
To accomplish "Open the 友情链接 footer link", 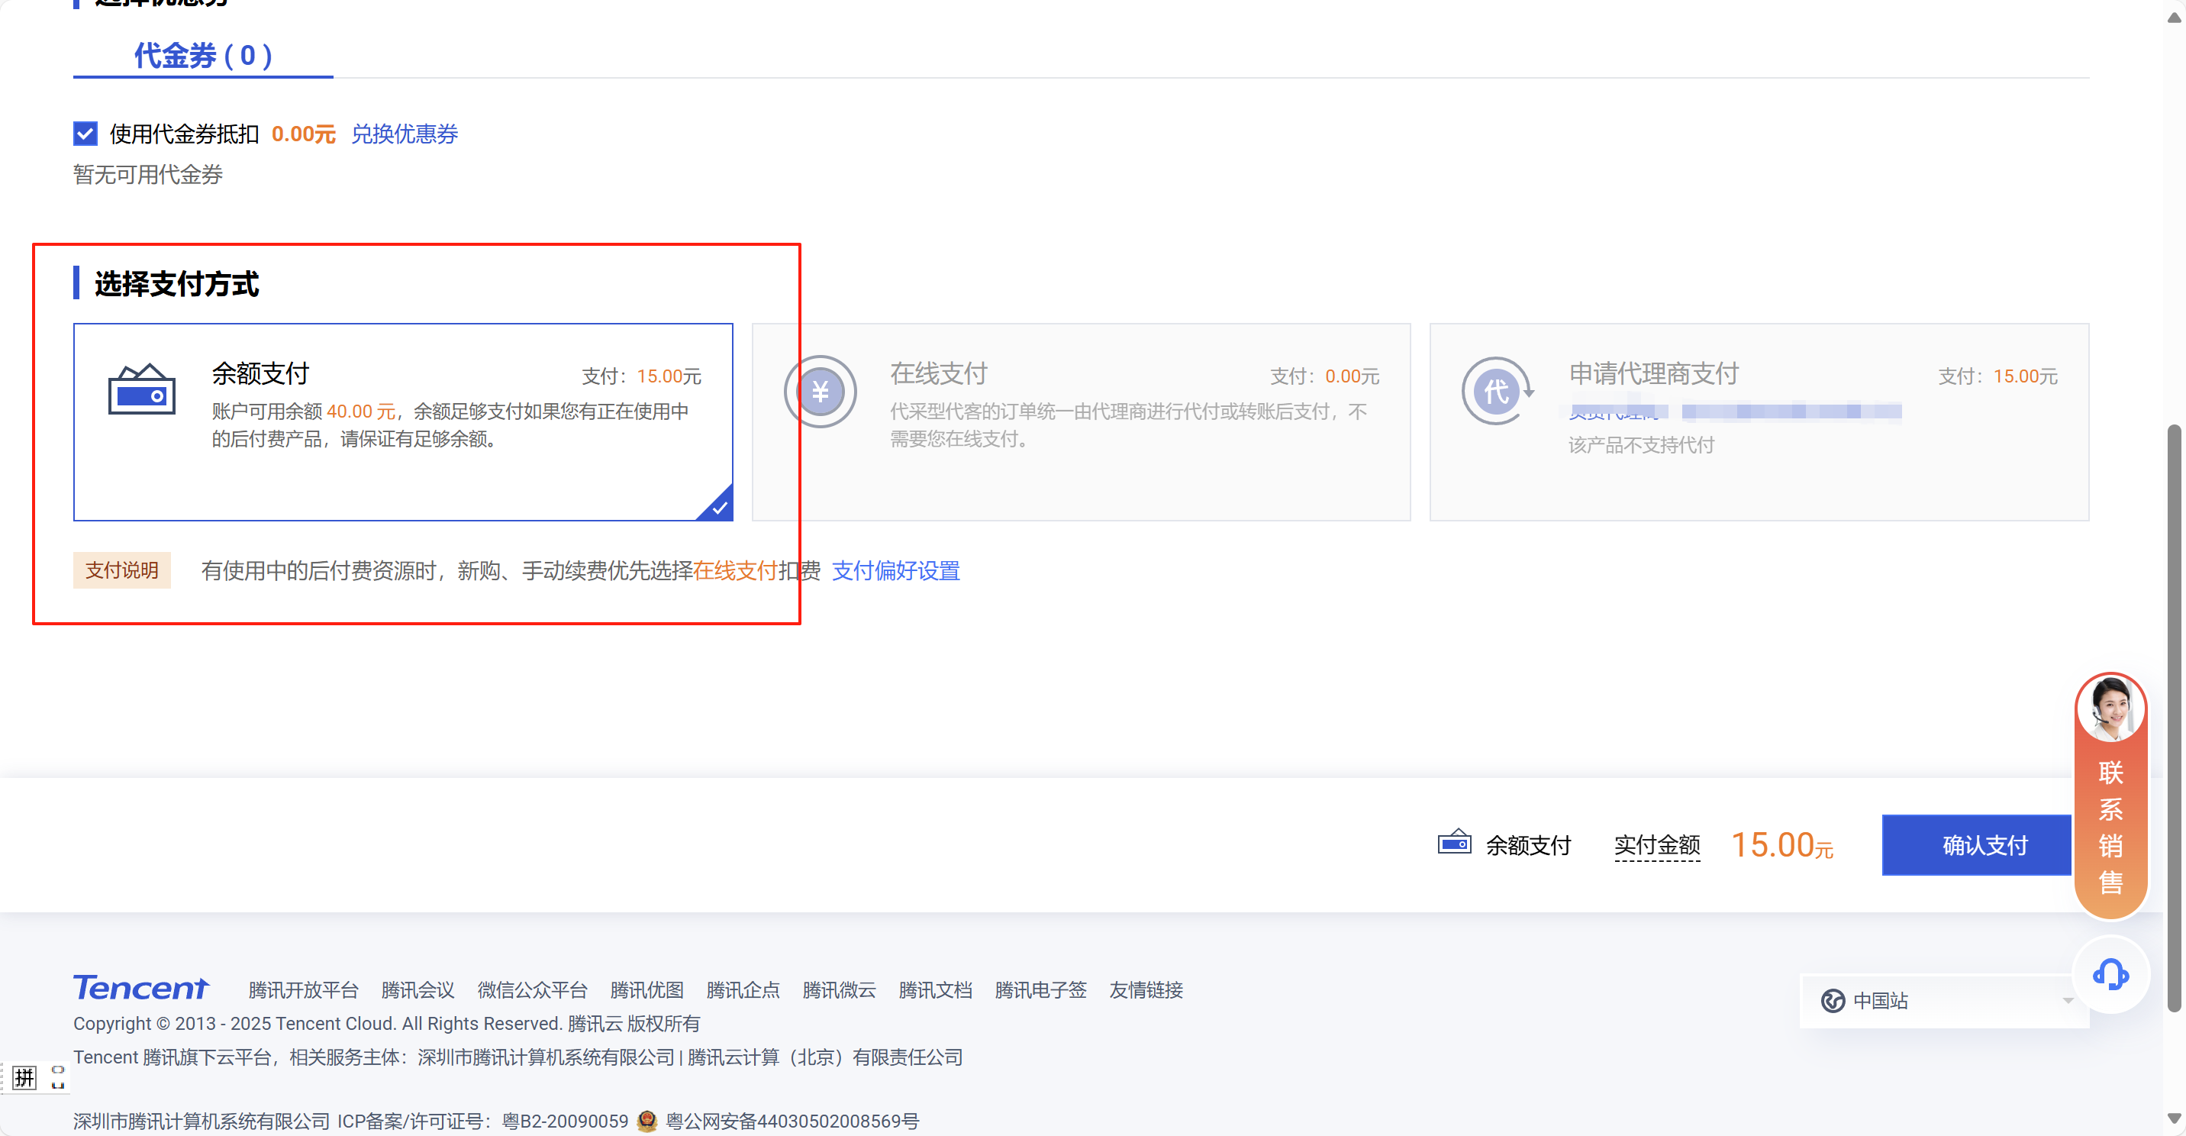I will (1146, 990).
